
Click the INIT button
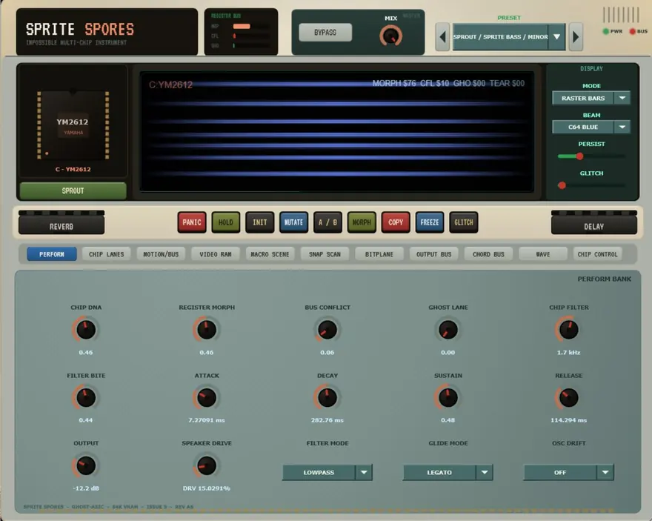tap(260, 222)
